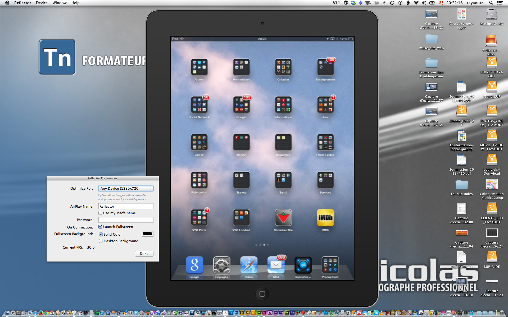
Task: Click Done in Reflector Preferences
Action: (144, 254)
